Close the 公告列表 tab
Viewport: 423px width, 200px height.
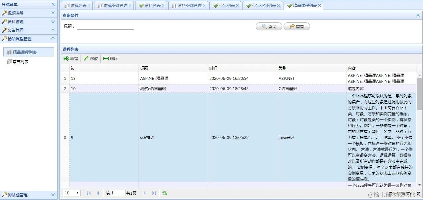point(237,6)
